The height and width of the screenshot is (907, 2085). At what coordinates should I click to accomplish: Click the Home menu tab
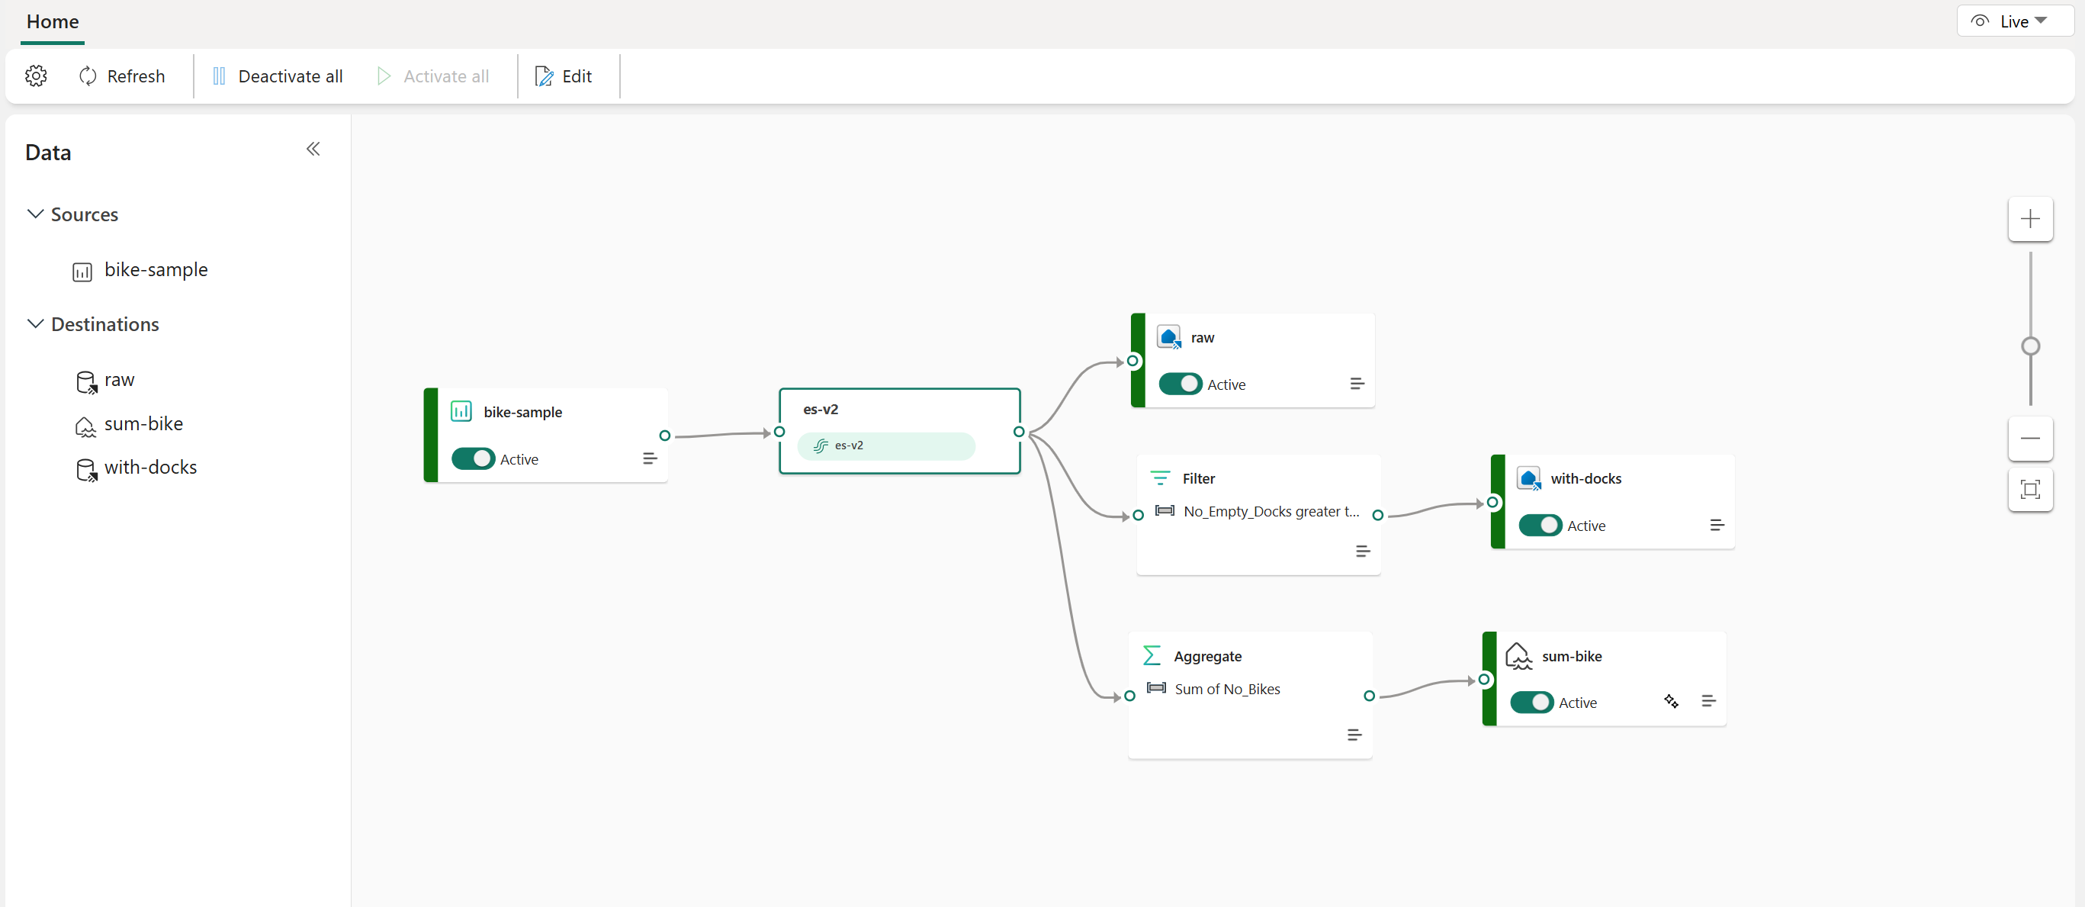pos(52,20)
